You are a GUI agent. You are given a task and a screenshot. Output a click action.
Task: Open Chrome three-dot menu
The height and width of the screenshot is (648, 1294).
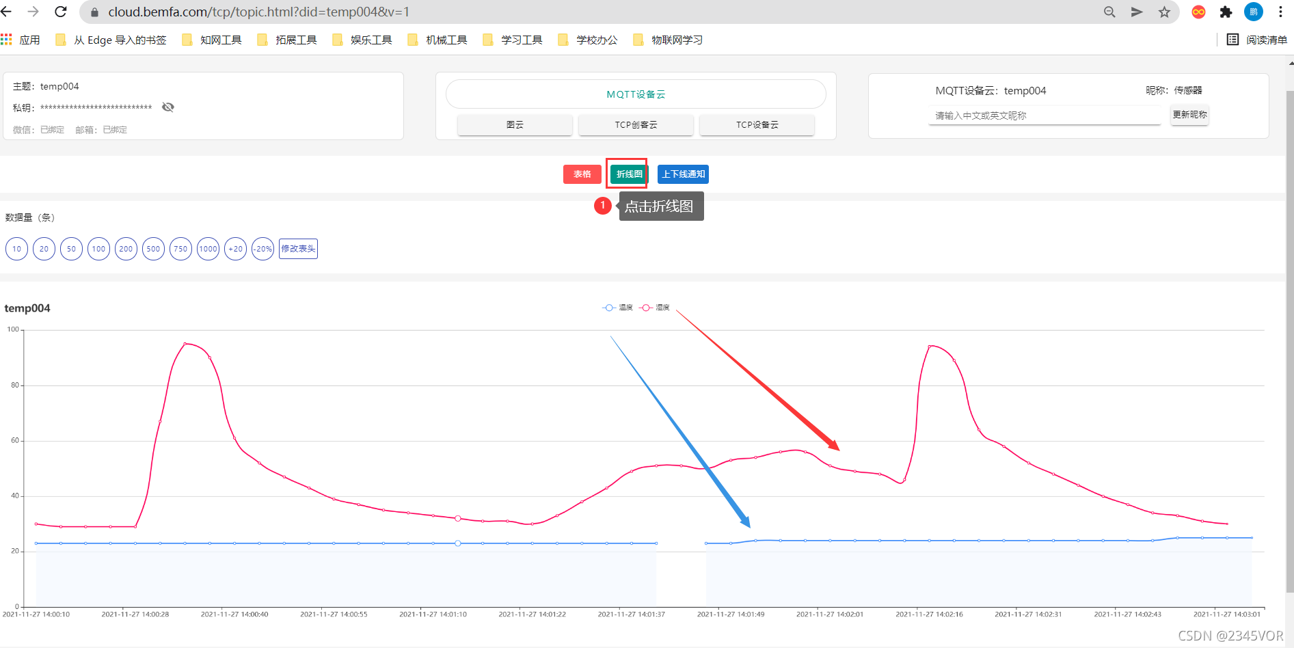coord(1280,12)
